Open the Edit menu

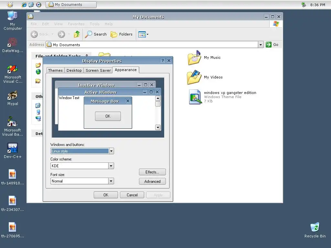point(45,24)
